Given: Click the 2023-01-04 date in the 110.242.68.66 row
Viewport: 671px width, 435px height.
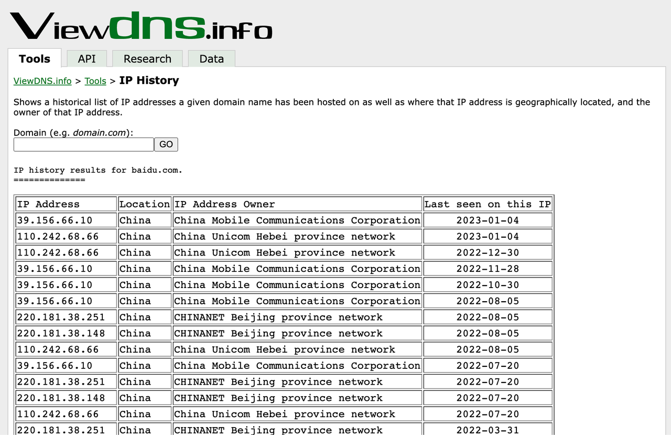Looking at the screenshot, I should point(488,237).
